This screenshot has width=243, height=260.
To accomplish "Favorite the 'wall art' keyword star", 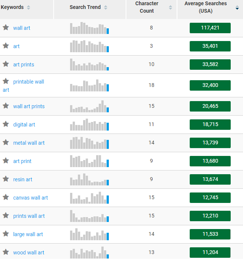I will tap(6, 28).
